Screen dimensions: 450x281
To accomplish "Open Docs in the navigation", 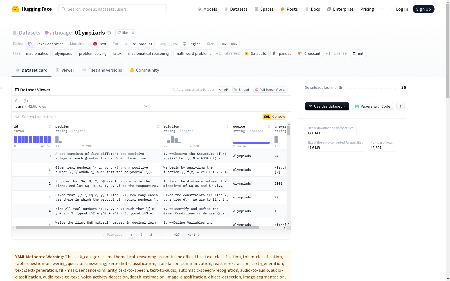I will (312, 9).
